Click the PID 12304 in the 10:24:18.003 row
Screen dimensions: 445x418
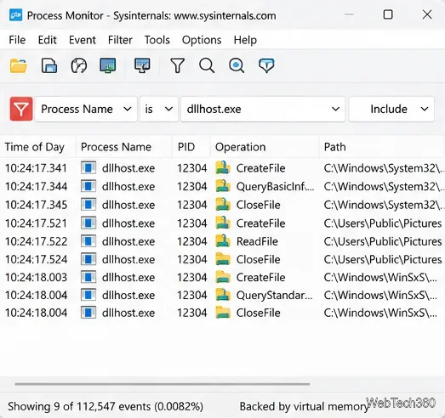[191, 277]
